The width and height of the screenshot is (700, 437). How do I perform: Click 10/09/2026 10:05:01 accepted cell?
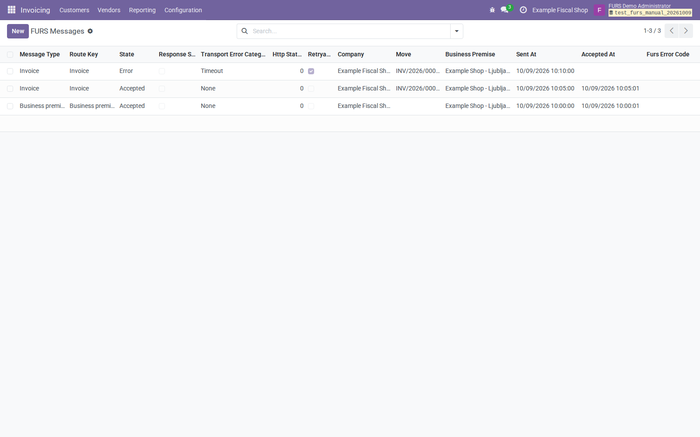tap(610, 88)
